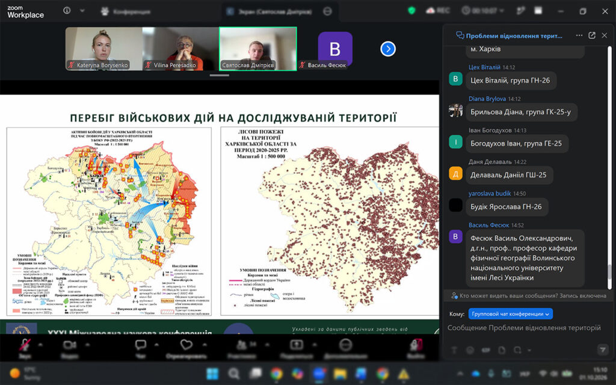616x385 pixels.
Task: Show next participants with blue arrow
Action: [x=388, y=49]
